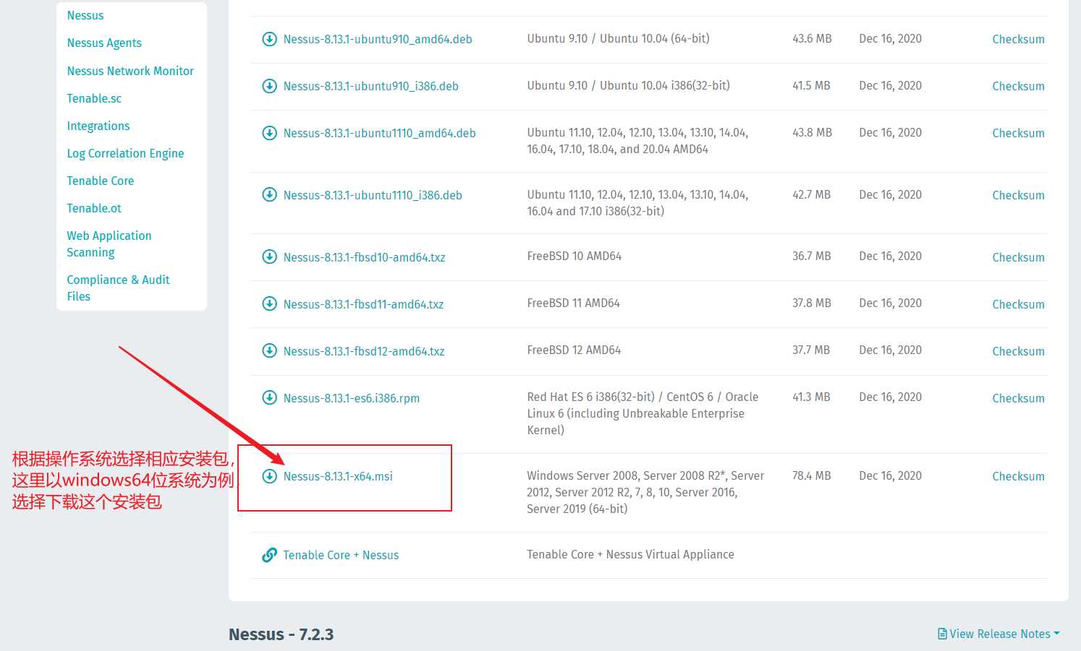Select Nessus-8.13.1-fbsd11-amd64.txz link

pyautogui.click(x=364, y=304)
